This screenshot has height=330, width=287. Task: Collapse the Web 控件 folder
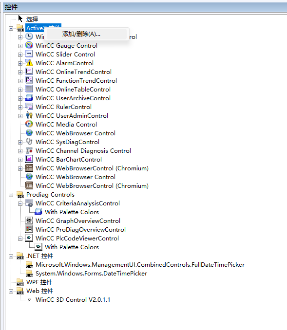11,291
